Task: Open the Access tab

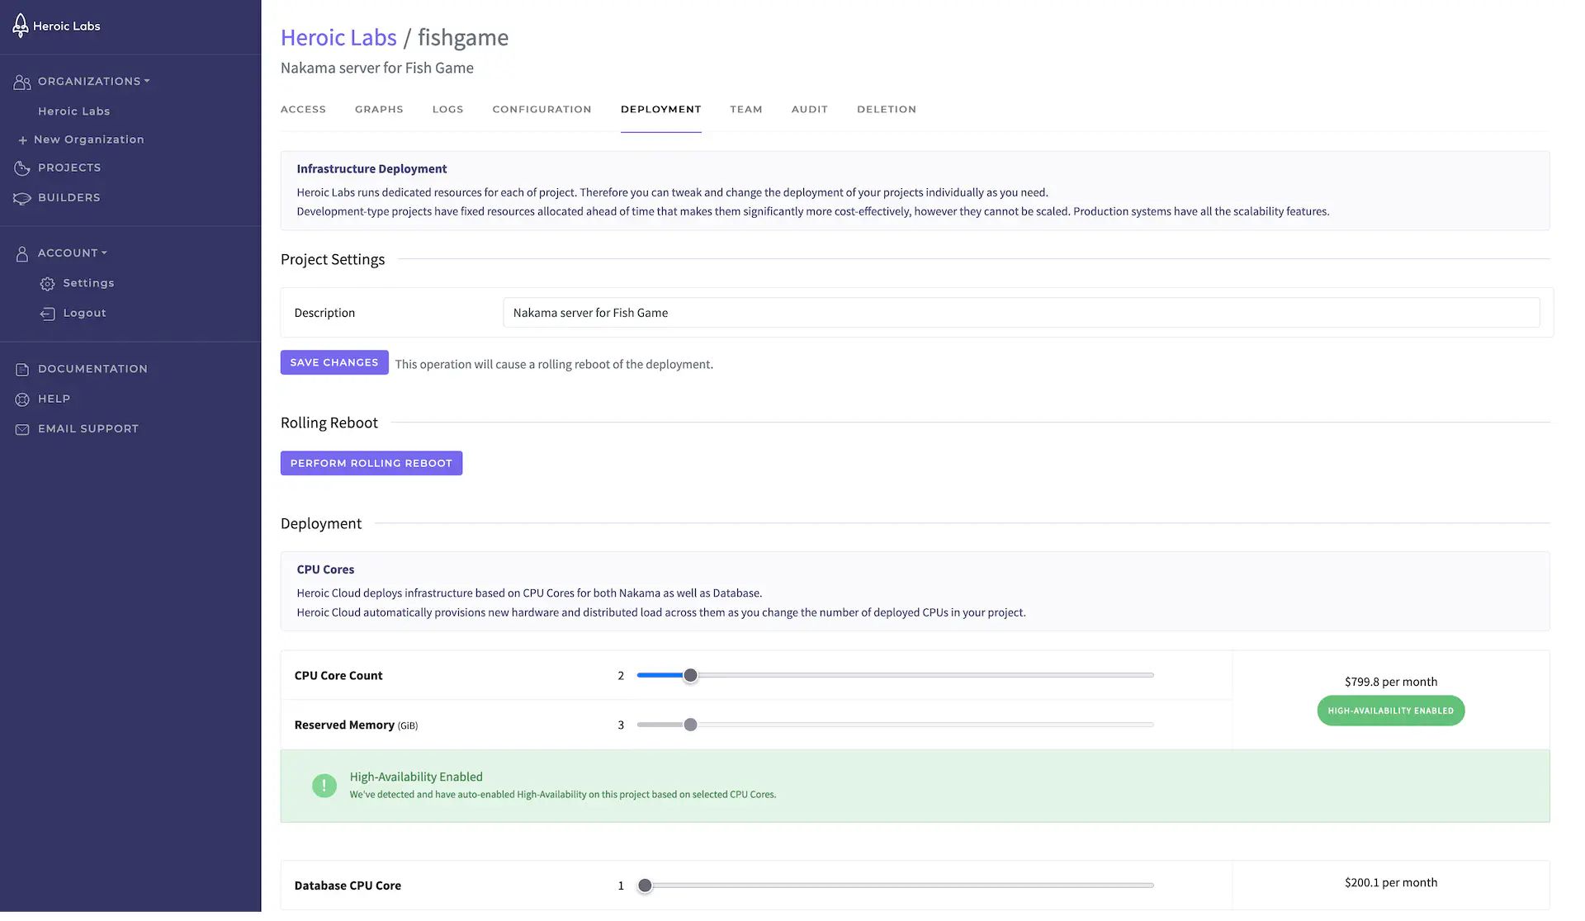Action: pyautogui.click(x=303, y=109)
